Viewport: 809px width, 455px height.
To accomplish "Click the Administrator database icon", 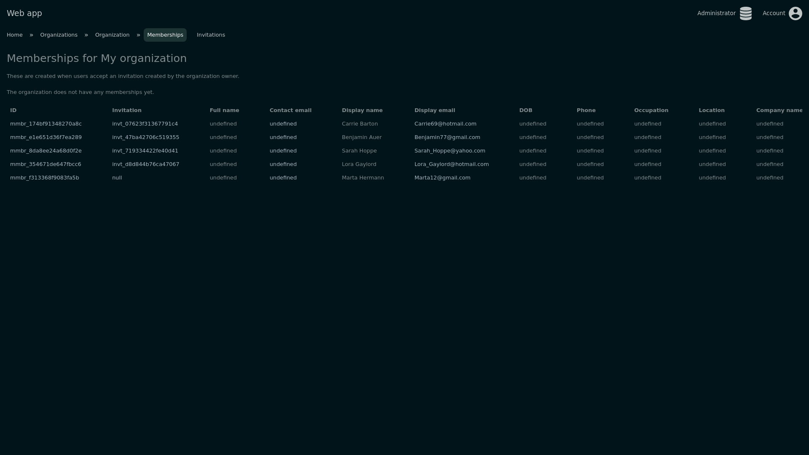I will 745,13.
